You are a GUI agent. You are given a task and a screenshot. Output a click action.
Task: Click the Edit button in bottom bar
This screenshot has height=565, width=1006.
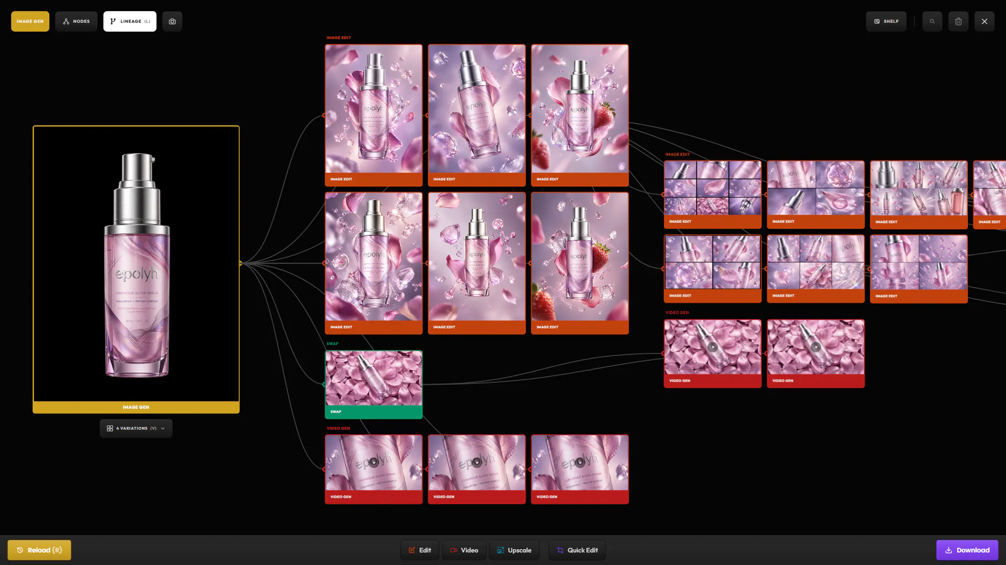(419, 550)
